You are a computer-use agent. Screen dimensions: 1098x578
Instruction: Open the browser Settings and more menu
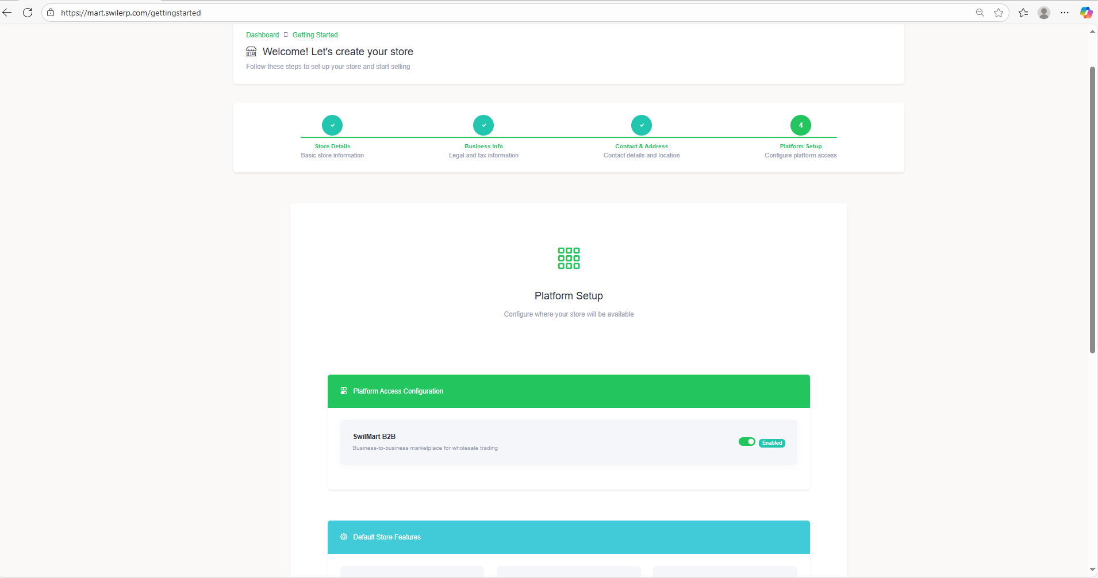1065,13
